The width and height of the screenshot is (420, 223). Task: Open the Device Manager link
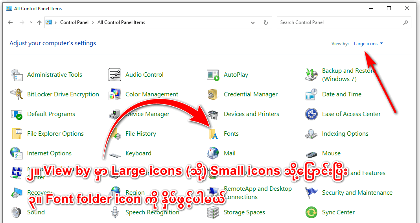pos(147,114)
